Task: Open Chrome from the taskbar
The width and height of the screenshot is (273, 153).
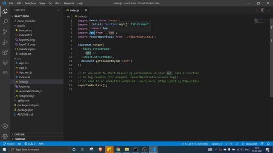Action: pyautogui.click(x=118, y=149)
